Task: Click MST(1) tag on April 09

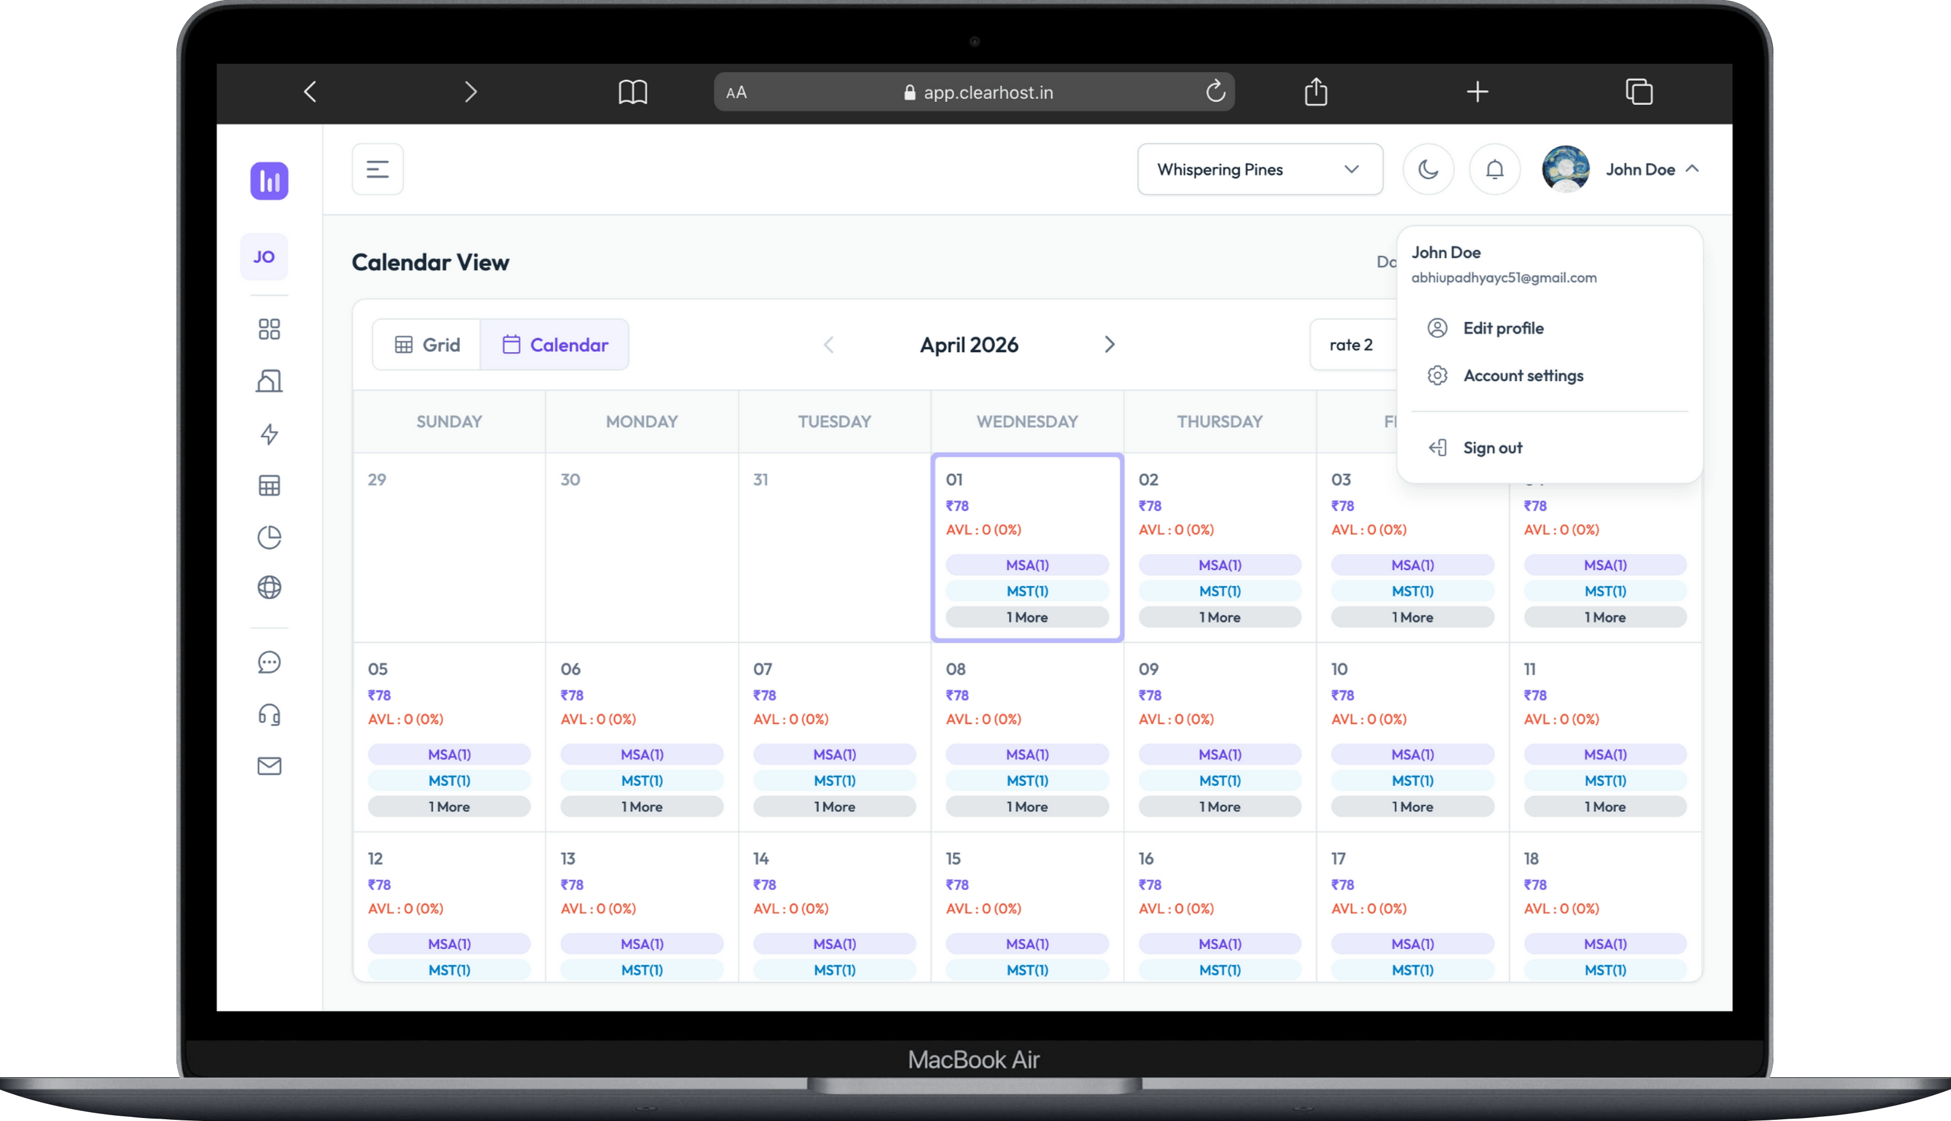Action: tap(1219, 781)
